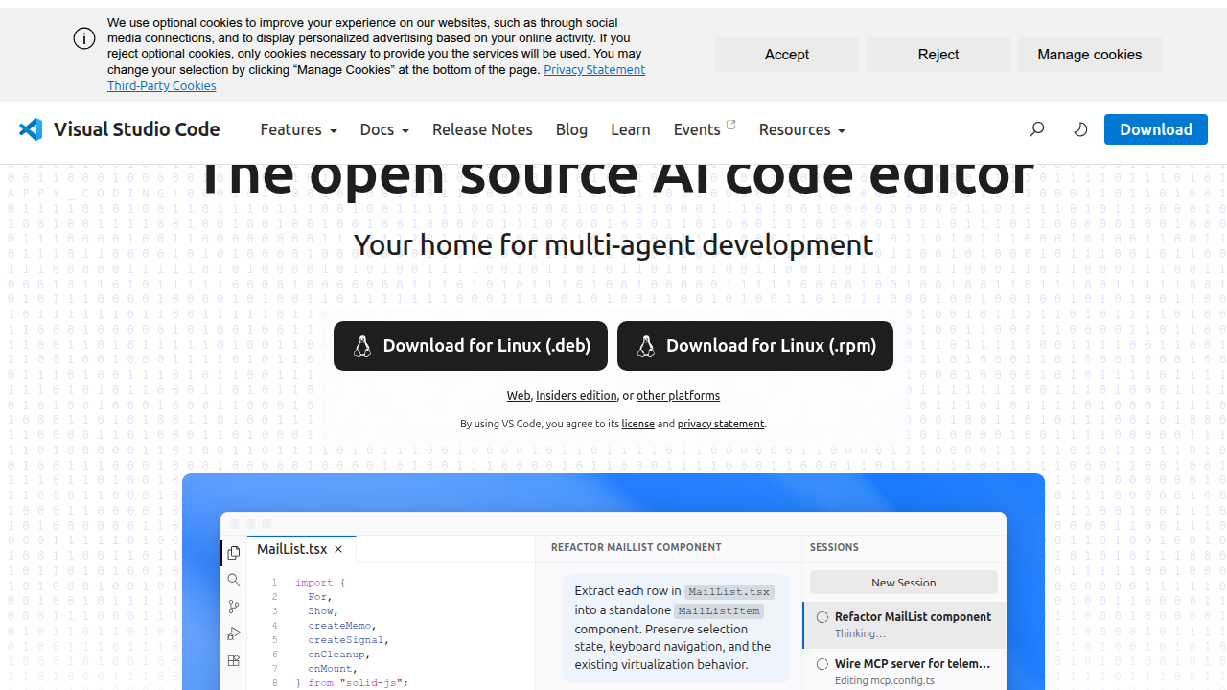Screen dimensions: 1227x690
Task: Download for Linux (.rpm)
Action: [755, 346]
